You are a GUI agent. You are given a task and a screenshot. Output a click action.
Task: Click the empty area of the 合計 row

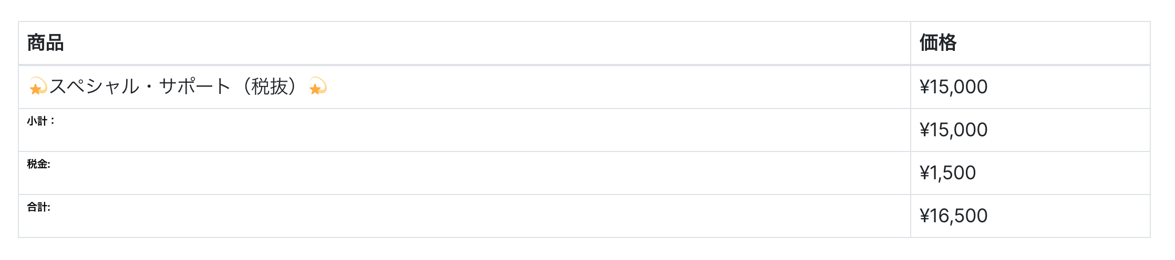tap(473, 216)
